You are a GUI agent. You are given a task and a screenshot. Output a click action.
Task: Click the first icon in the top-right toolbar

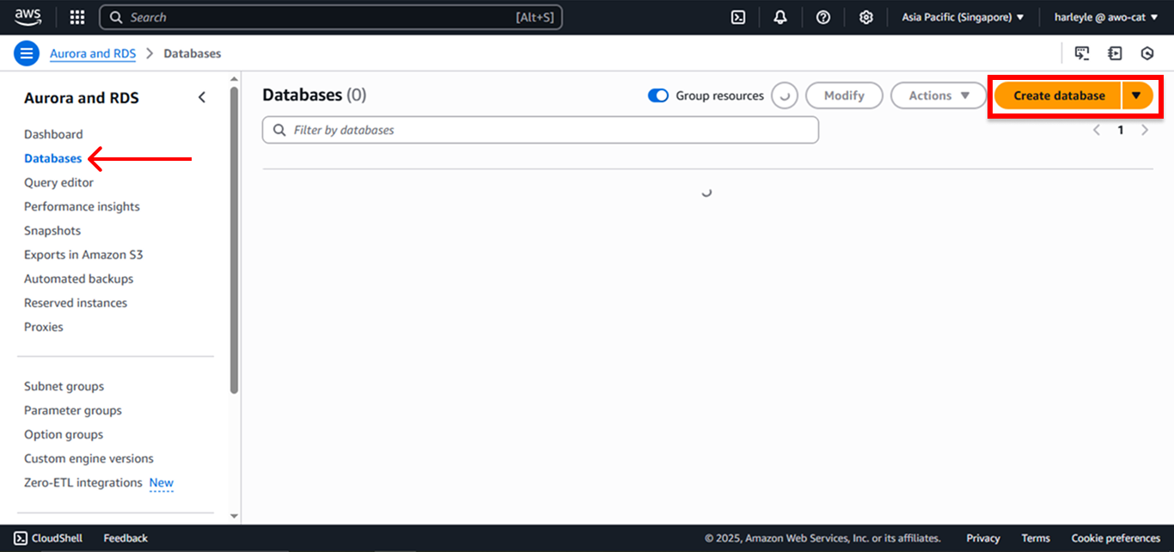coord(1082,53)
